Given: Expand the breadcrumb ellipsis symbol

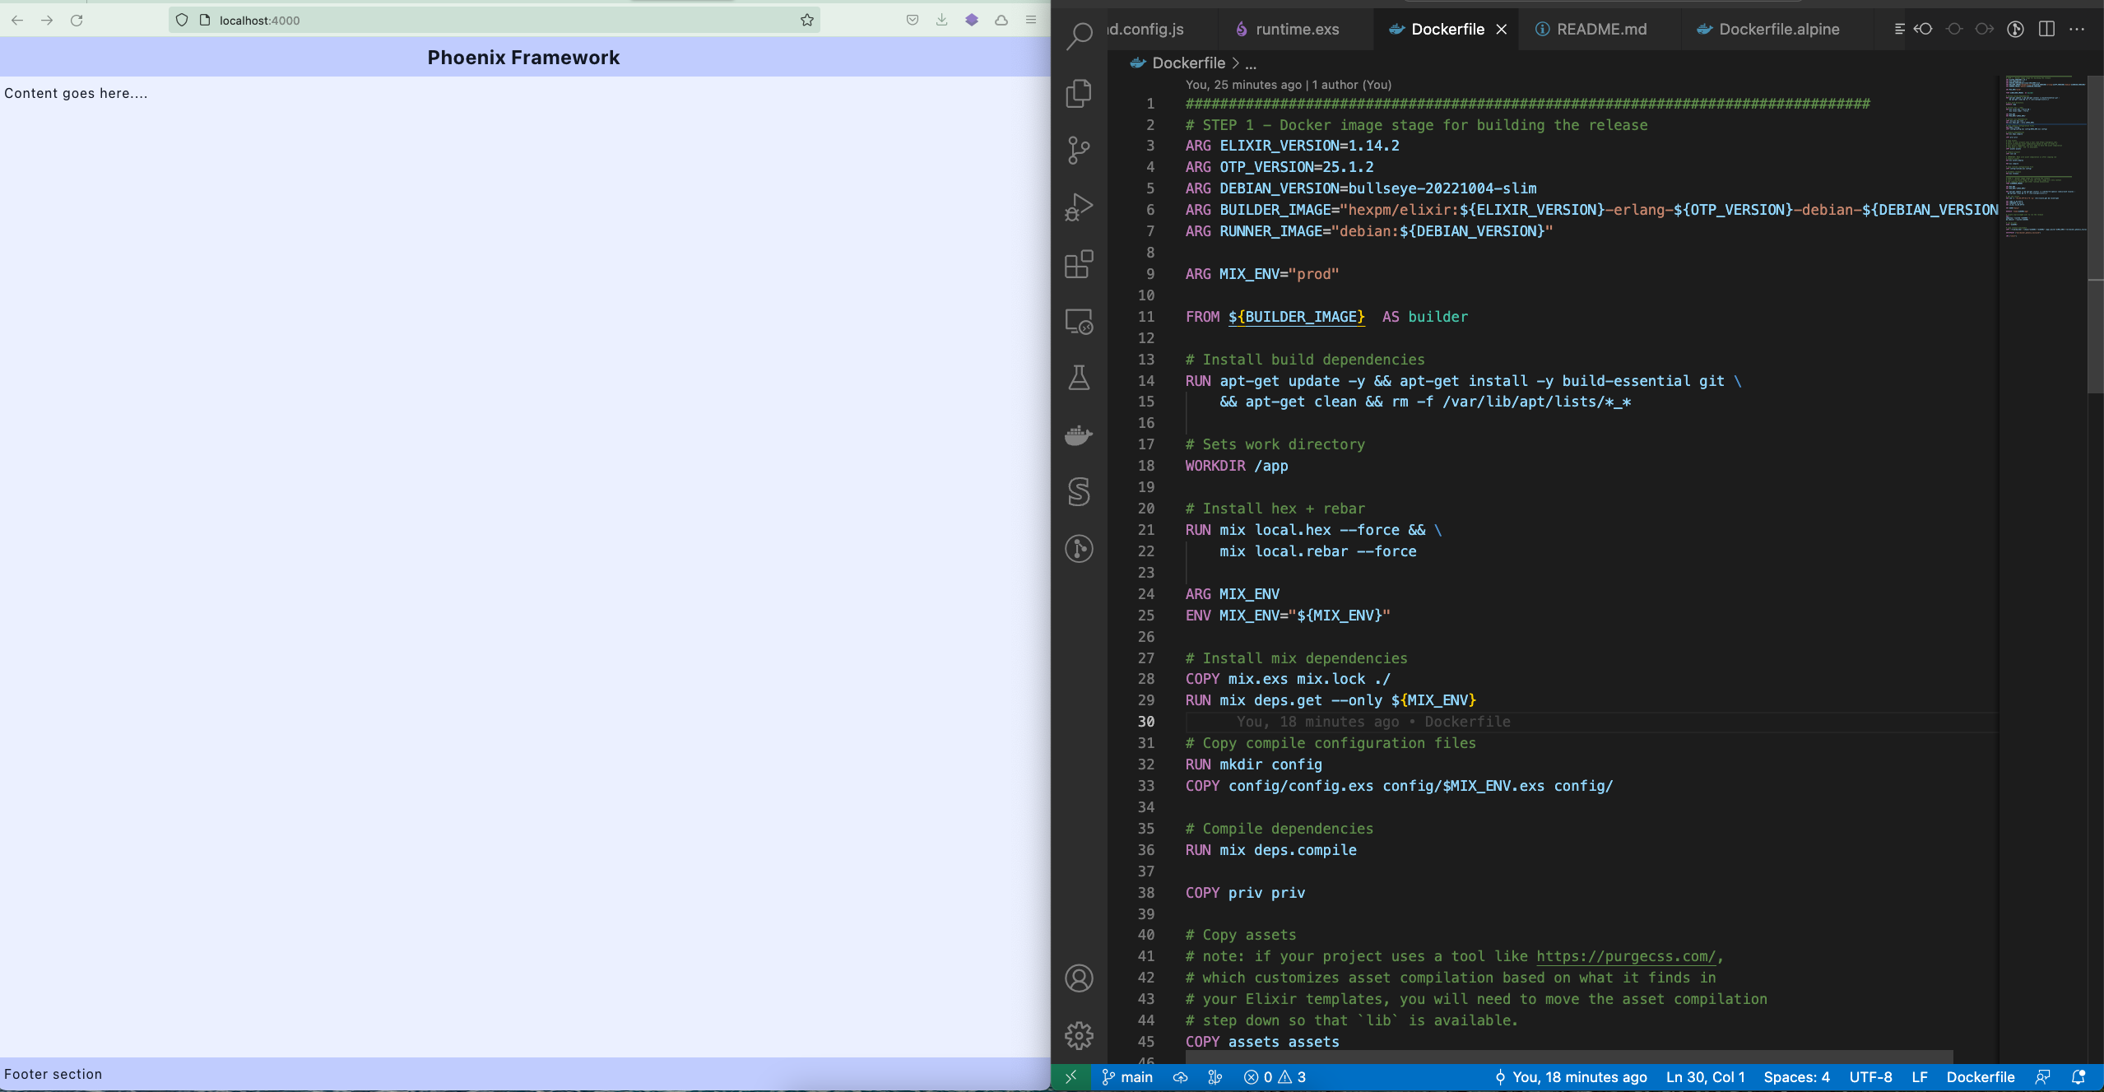Looking at the screenshot, I should [x=1251, y=63].
